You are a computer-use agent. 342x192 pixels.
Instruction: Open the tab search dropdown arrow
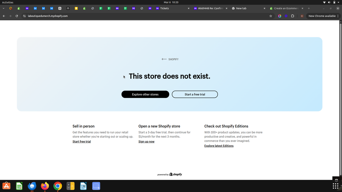(x=3, y=8)
